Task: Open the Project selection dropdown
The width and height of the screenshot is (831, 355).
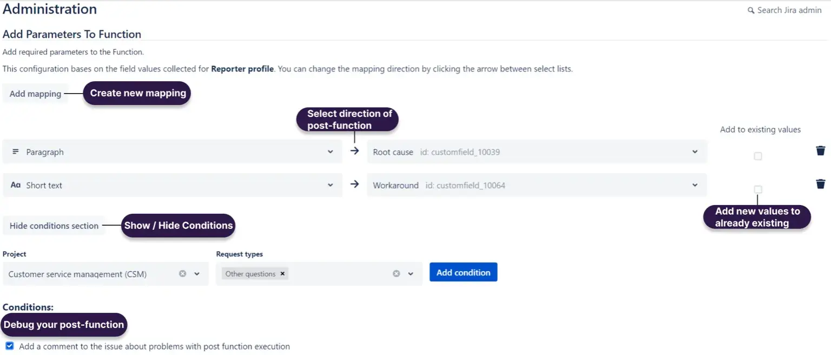Action: click(x=197, y=274)
